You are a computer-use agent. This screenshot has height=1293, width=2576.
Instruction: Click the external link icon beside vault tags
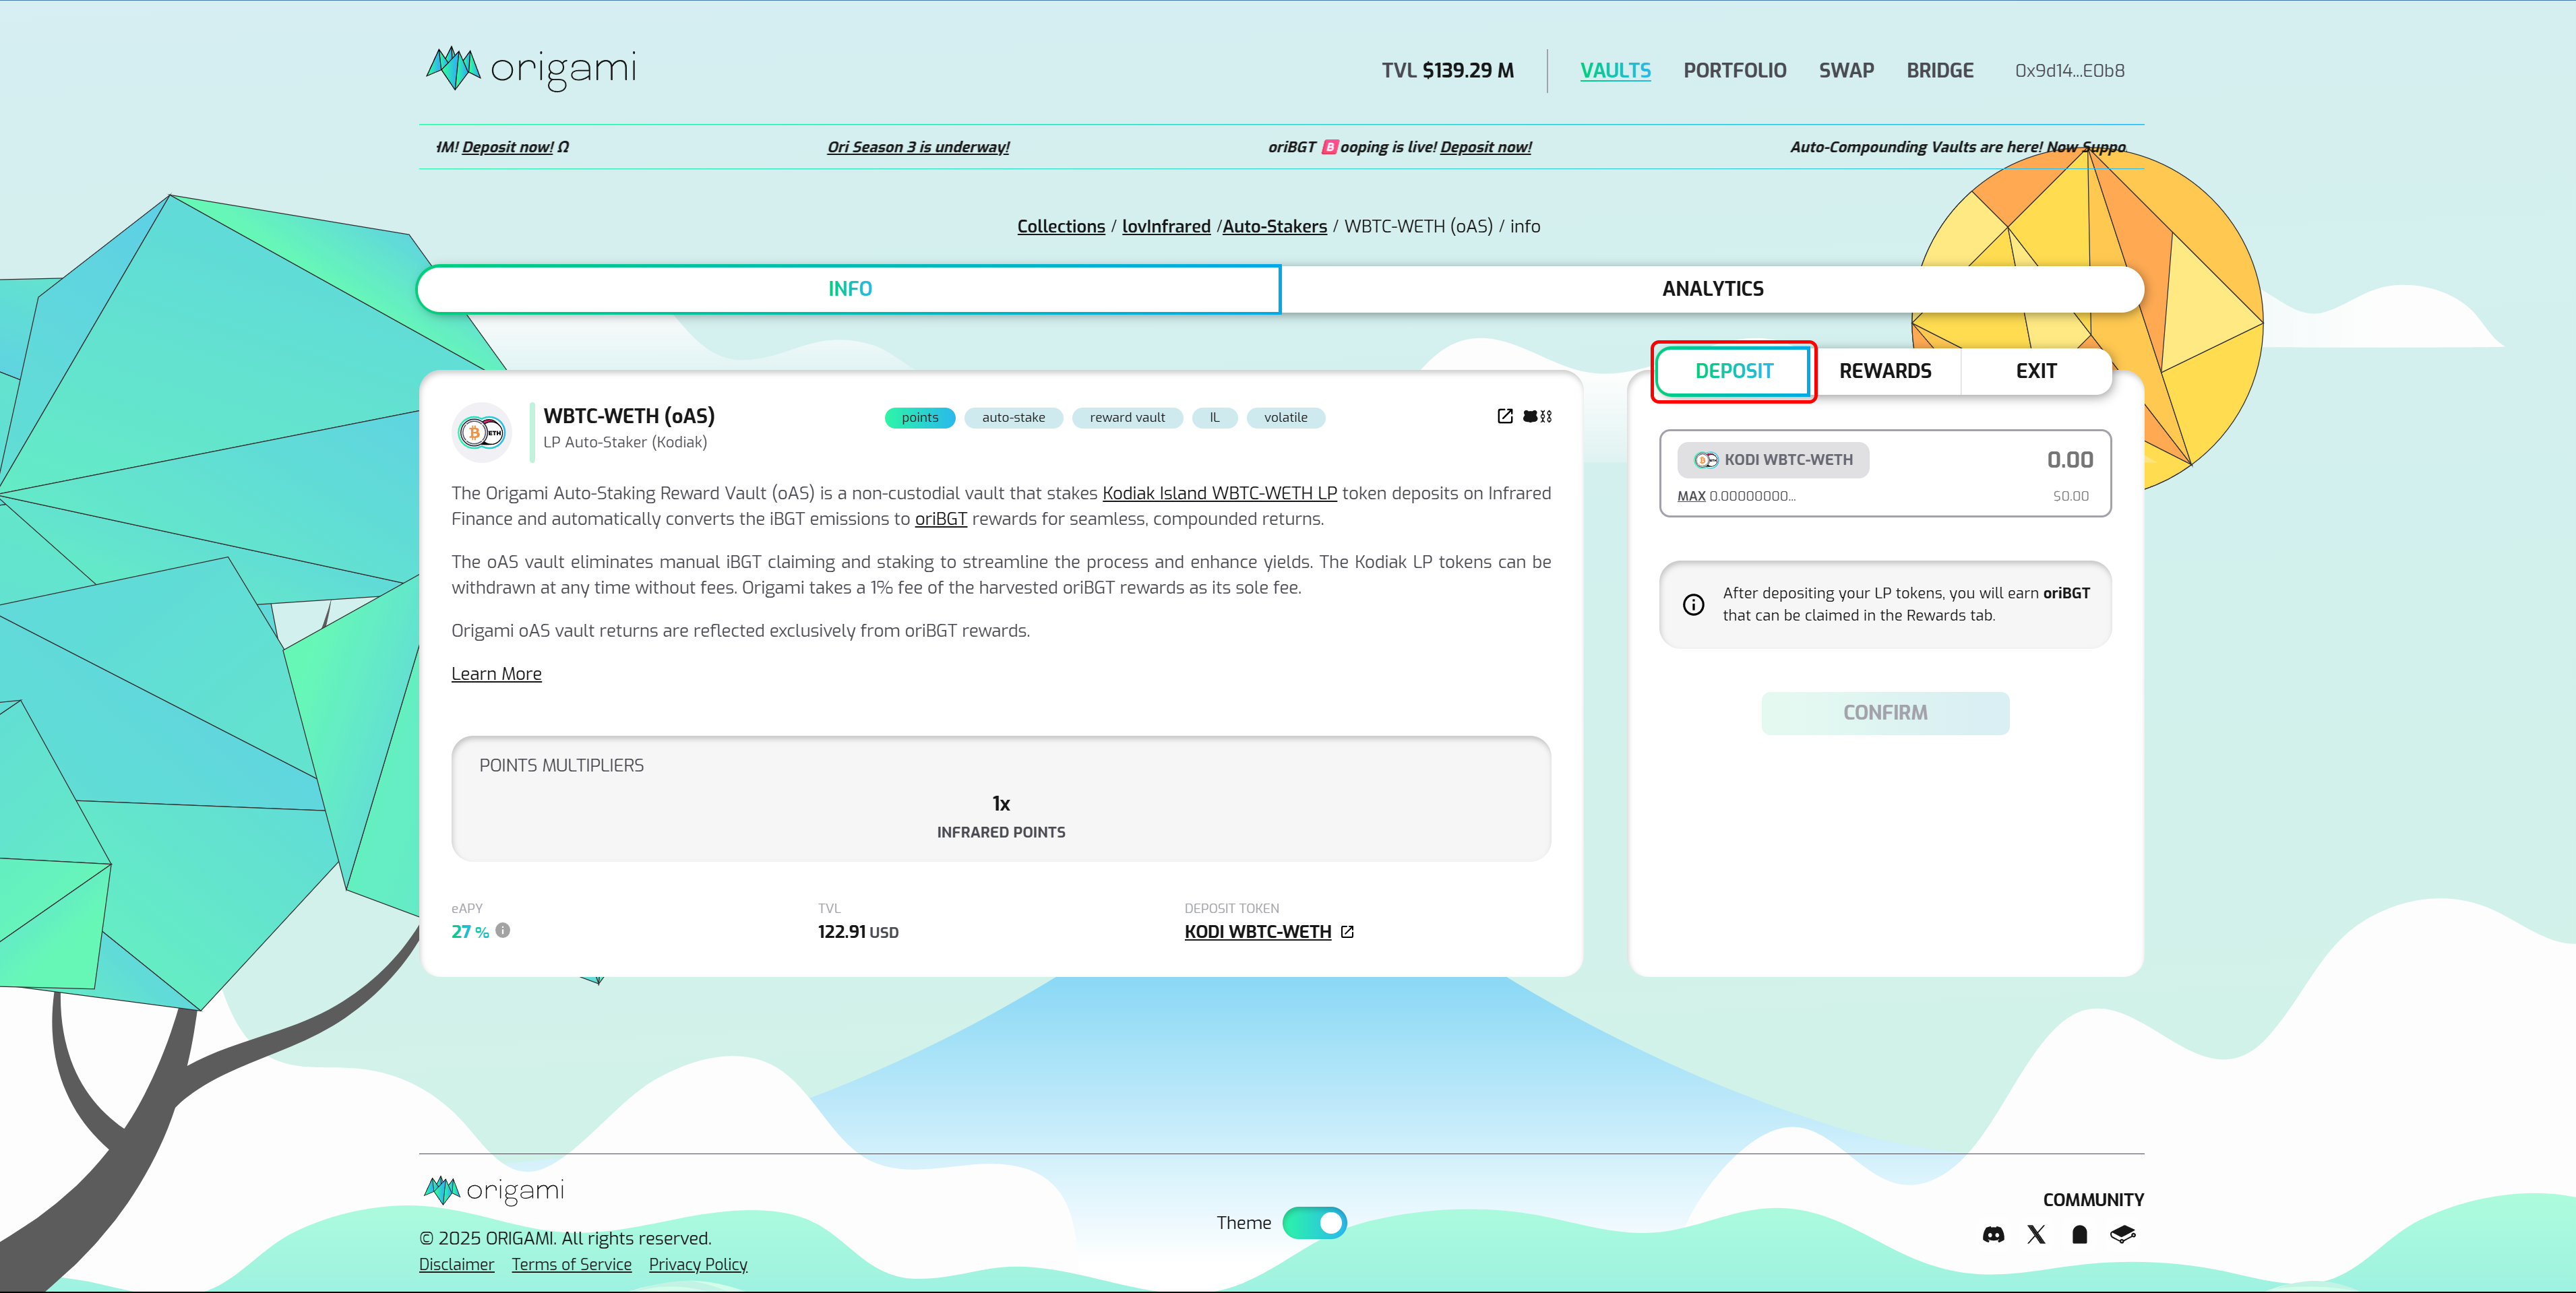(1505, 416)
